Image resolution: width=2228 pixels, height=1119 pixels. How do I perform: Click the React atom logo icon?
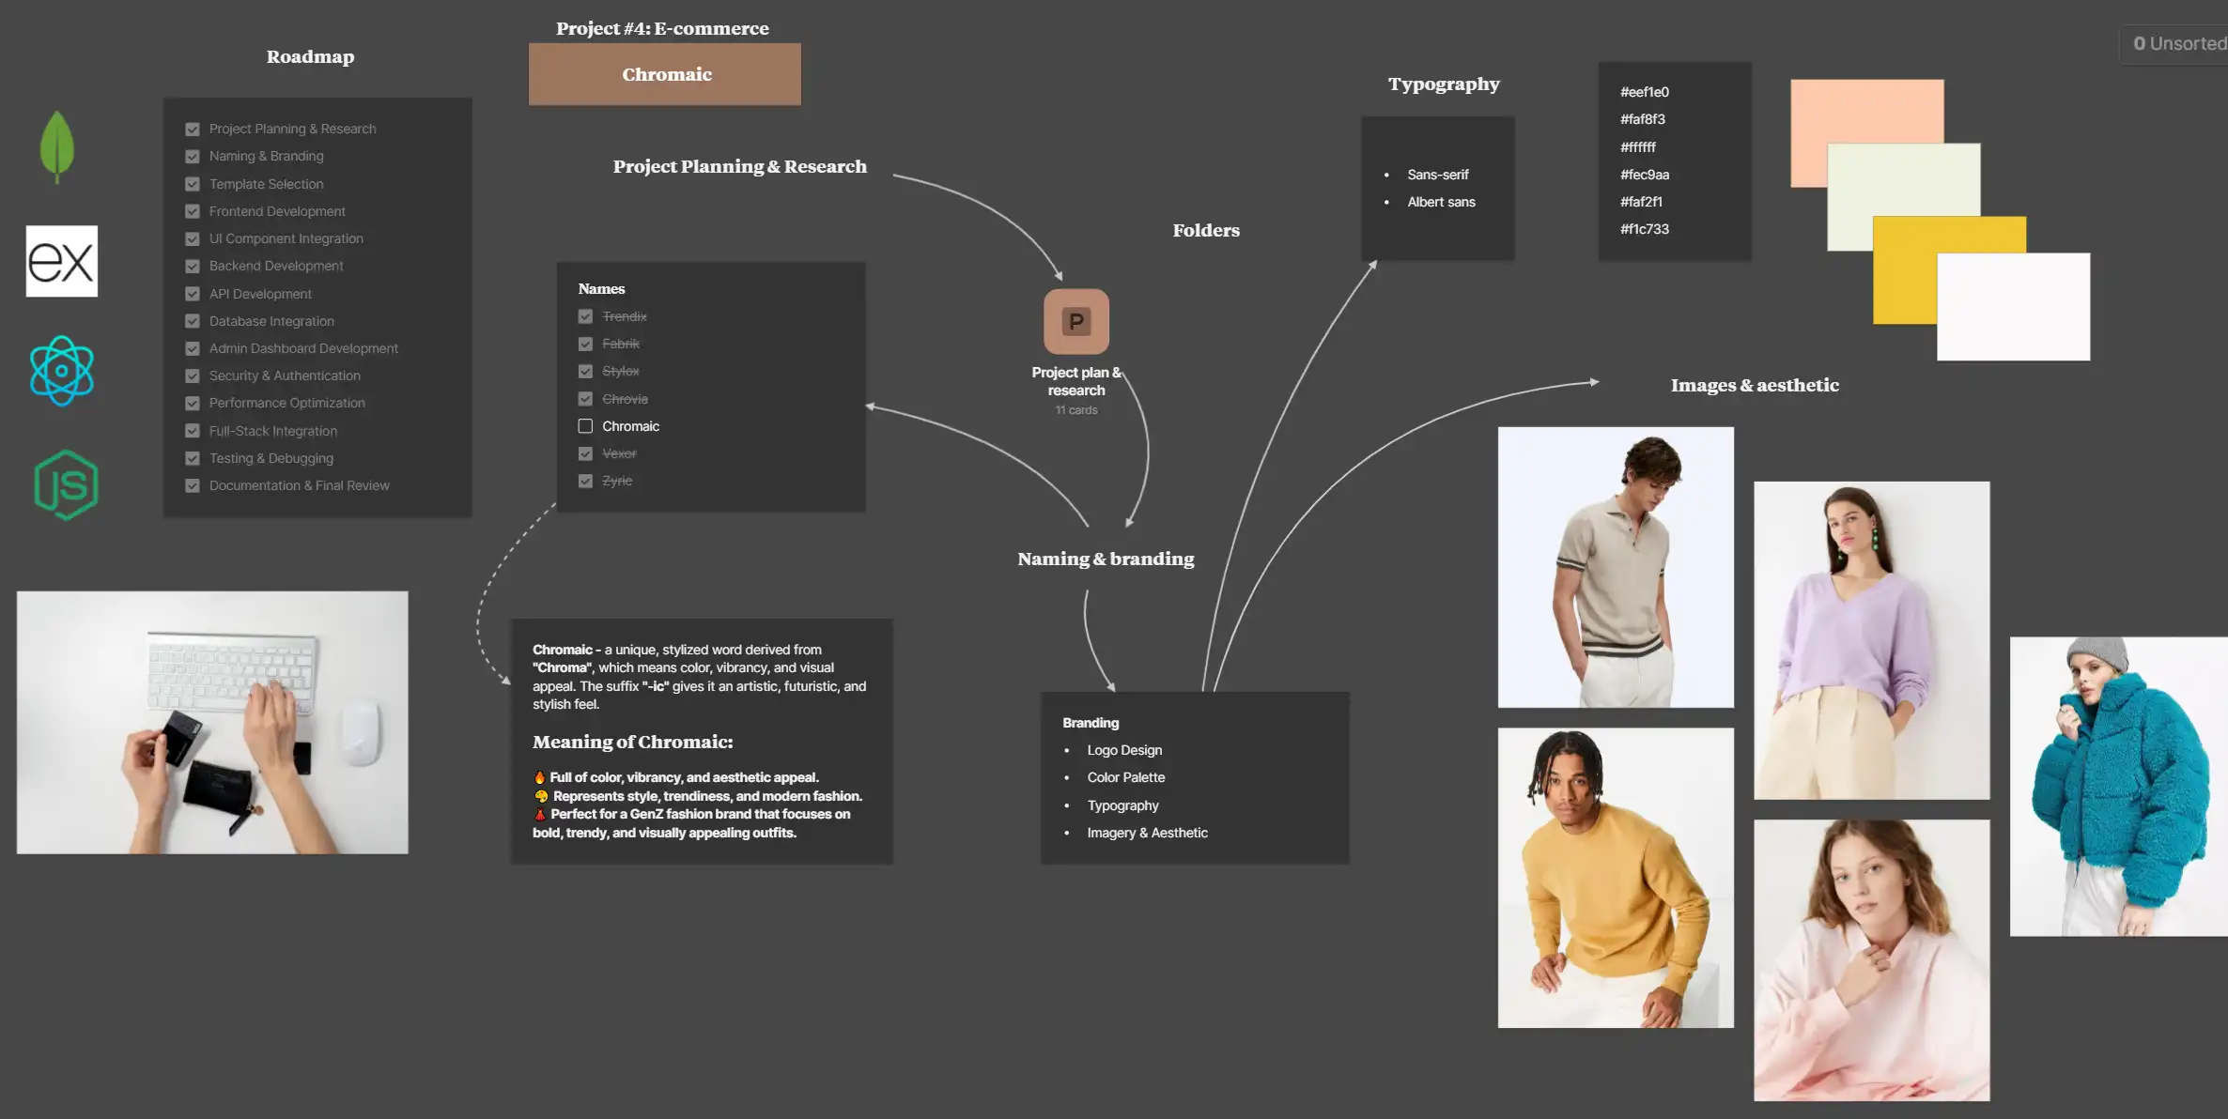tap(62, 371)
